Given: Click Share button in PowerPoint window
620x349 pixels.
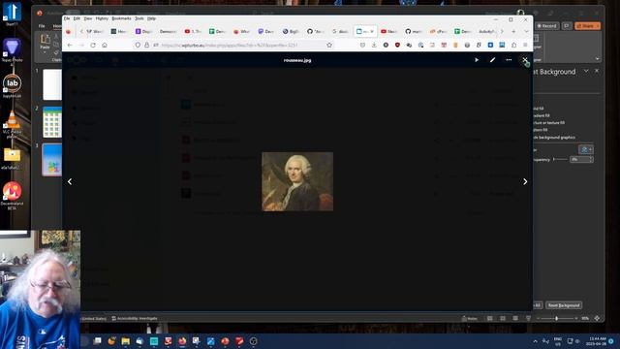Looking at the screenshot, I should [x=588, y=26].
